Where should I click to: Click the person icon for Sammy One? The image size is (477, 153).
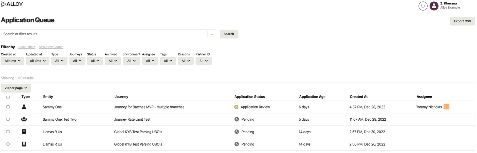pyautogui.click(x=24, y=107)
